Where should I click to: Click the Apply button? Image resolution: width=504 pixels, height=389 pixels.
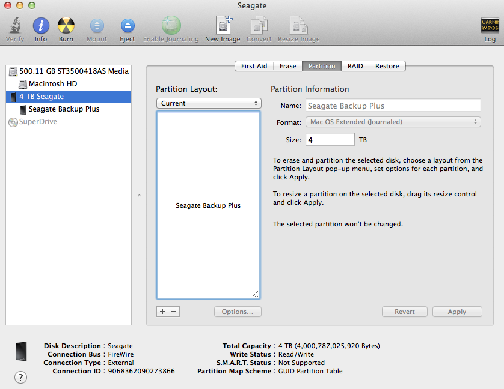(457, 312)
